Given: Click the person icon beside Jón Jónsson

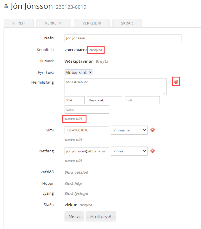Looking at the screenshot, I should (6, 6).
